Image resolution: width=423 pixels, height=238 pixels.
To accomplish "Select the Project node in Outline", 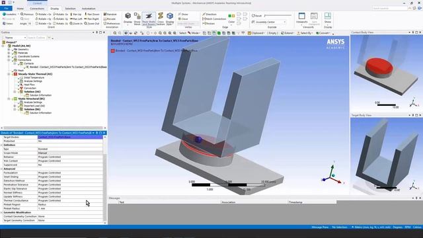I will click(11, 42).
